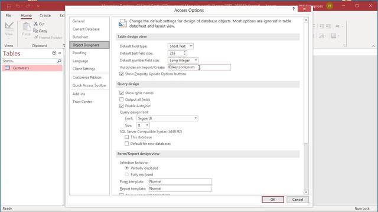Collapse the ribbon with the caret
This screenshot has width=378, height=212.
point(373,46)
